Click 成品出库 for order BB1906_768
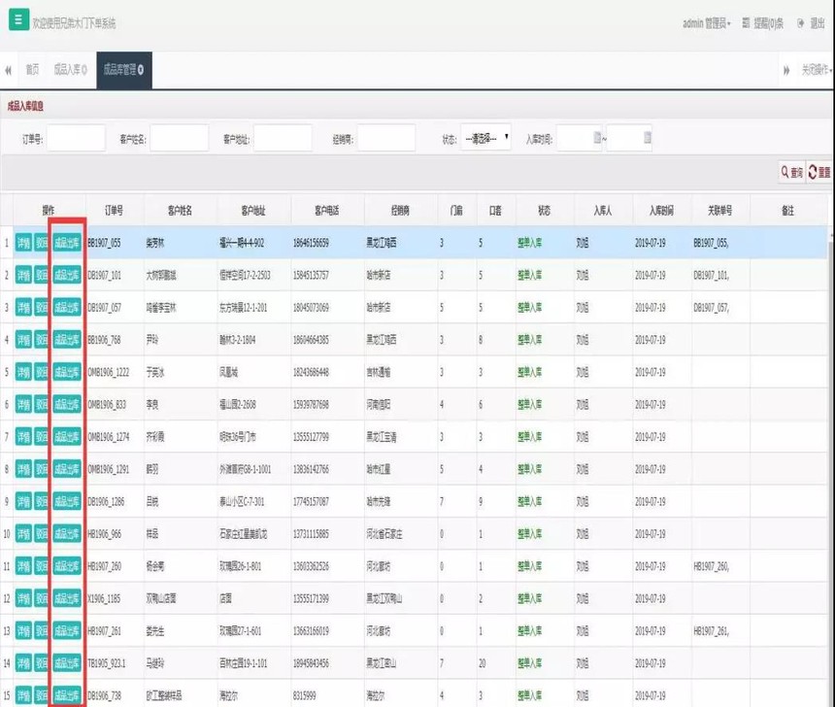The image size is (835, 707). click(x=67, y=340)
